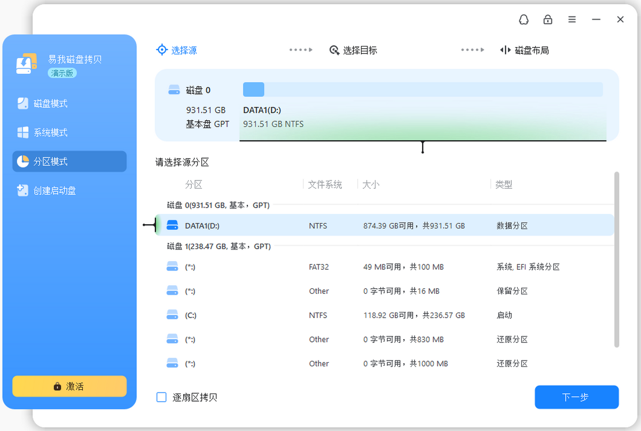The width and height of the screenshot is (641, 431).
Task: Click the 保留分区 type cell
Action: pyautogui.click(x=512, y=291)
